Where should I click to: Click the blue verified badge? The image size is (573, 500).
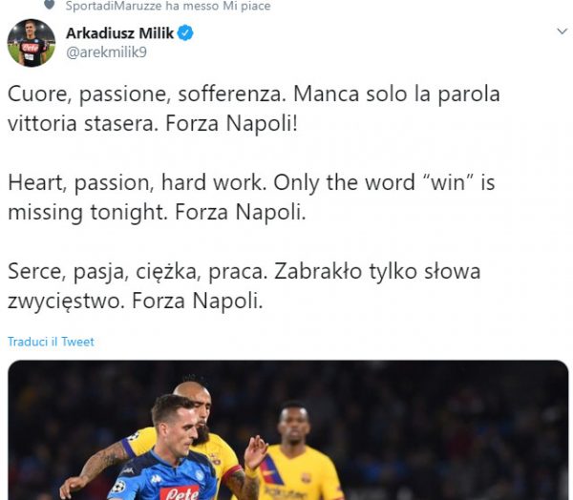185,33
